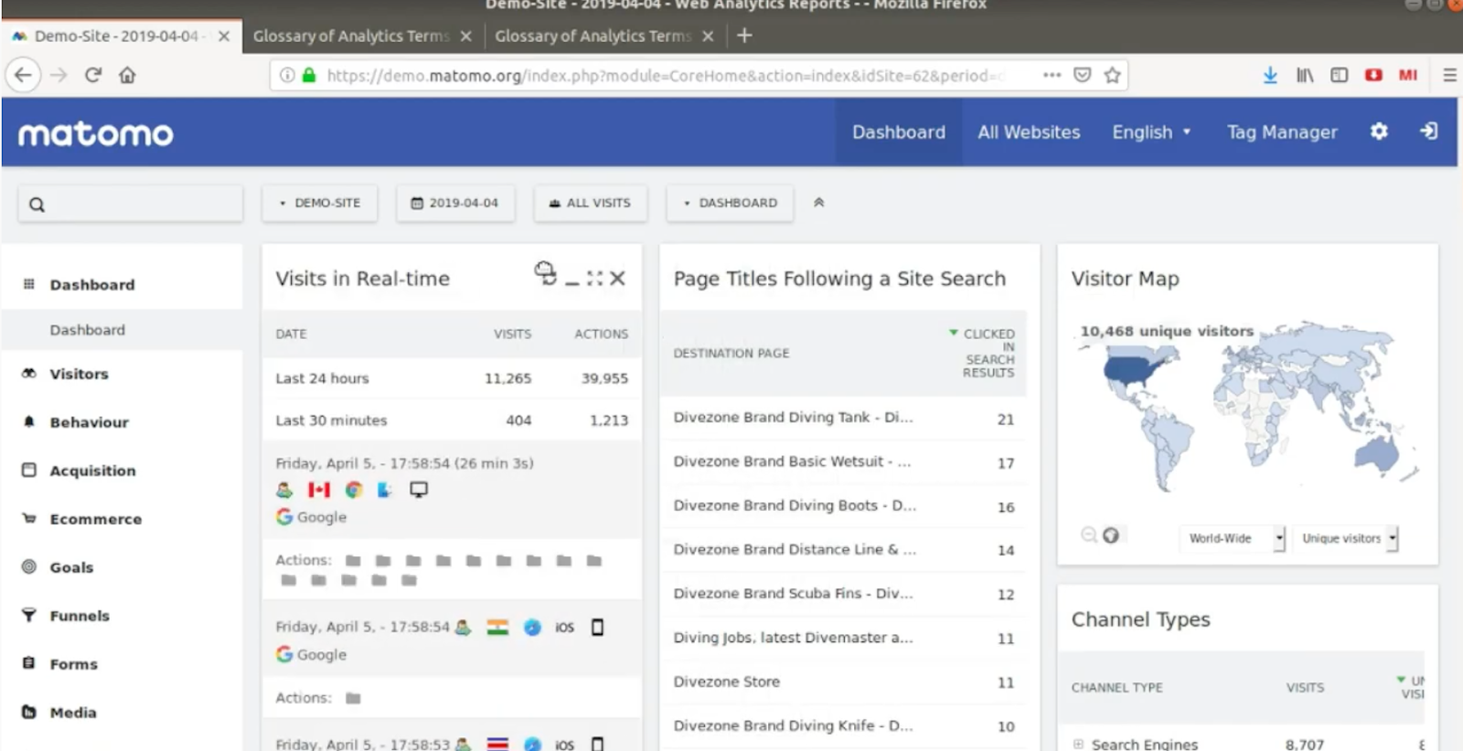The height and width of the screenshot is (751, 1463).
Task: Click the Firefox home icon
Action: (x=127, y=75)
